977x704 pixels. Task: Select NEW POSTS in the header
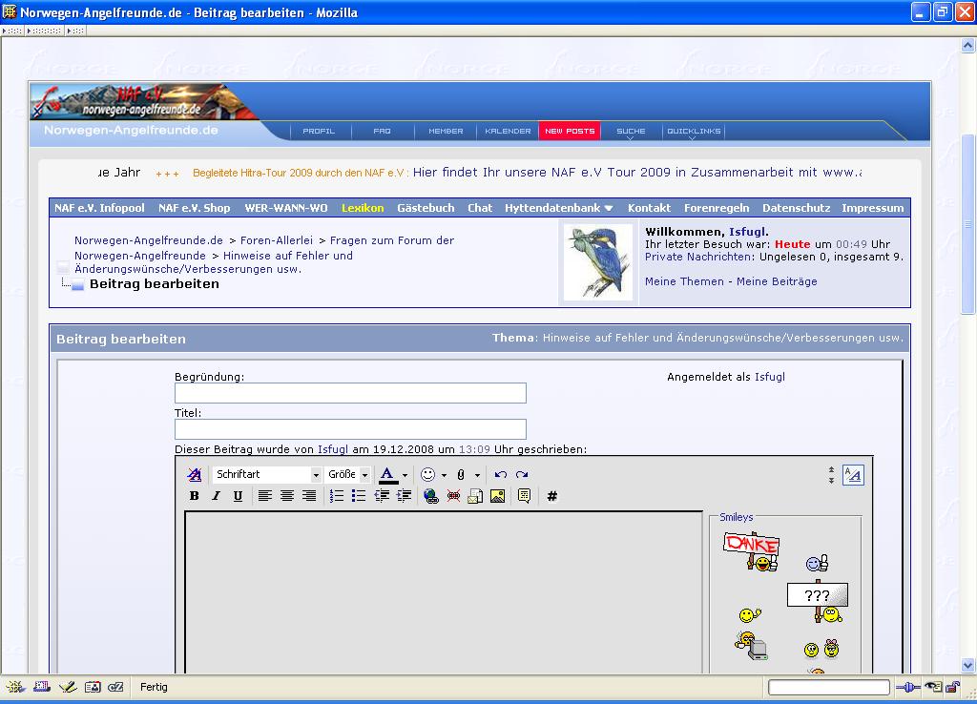pos(570,132)
